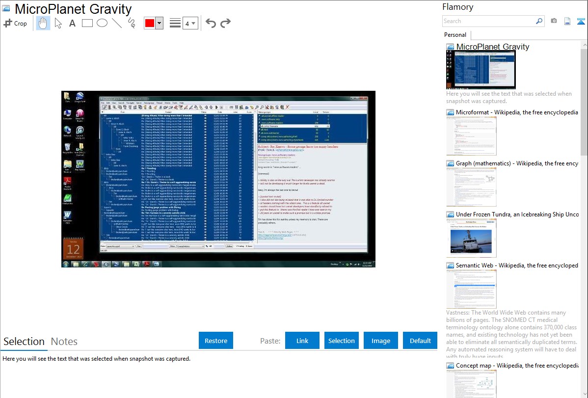Select the text annotation tool
Screen dimensions: 588x398
72,23
